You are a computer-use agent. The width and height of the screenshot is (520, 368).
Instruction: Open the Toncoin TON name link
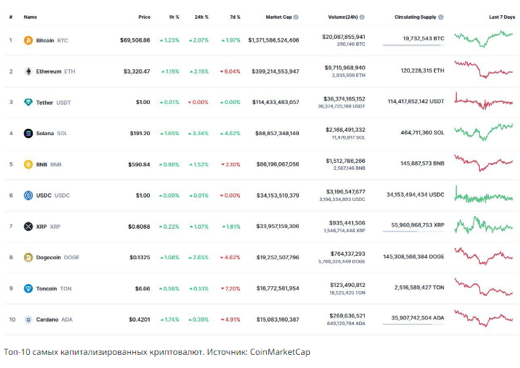[53, 288]
